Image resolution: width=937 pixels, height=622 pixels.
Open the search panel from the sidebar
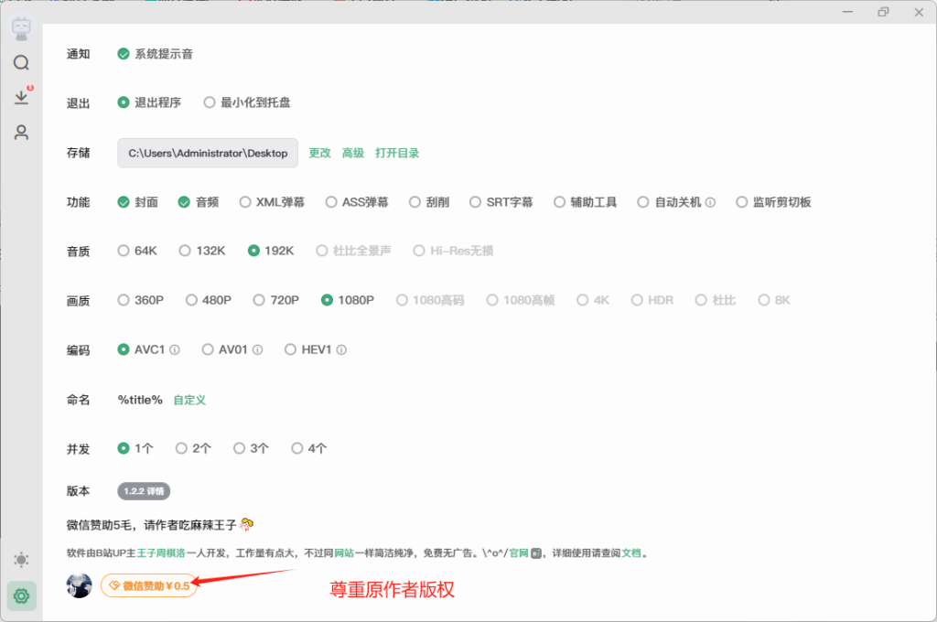click(x=21, y=62)
